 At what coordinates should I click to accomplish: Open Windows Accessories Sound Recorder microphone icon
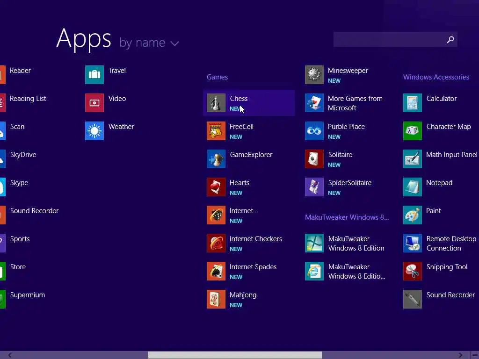click(413, 300)
